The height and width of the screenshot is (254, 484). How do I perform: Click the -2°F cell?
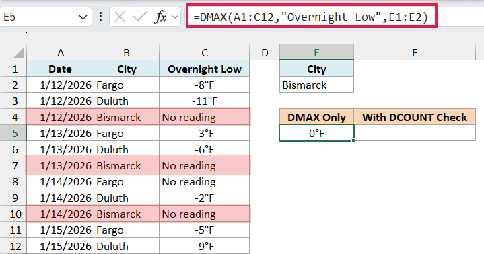pyautogui.click(x=205, y=198)
